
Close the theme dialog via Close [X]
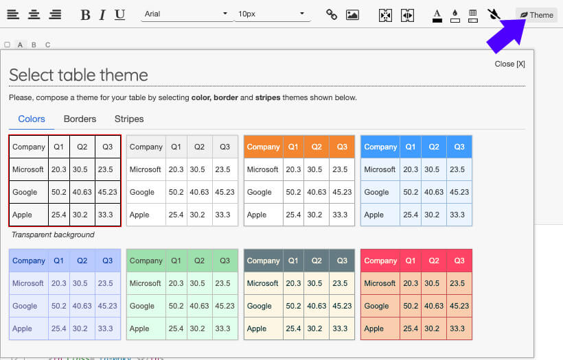point(509,64)
